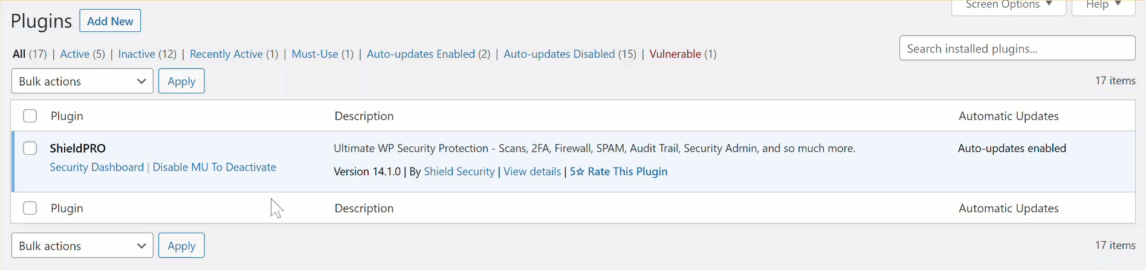Expand the Help panel
This screenshot has width=1146, height=270.
[1103, 5]
